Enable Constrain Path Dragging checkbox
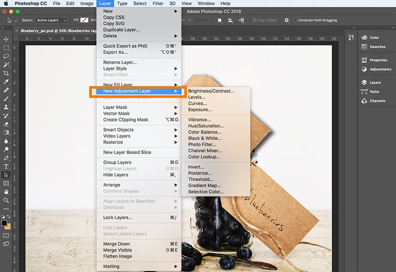 pyautogui.click(x=296, y=20)
